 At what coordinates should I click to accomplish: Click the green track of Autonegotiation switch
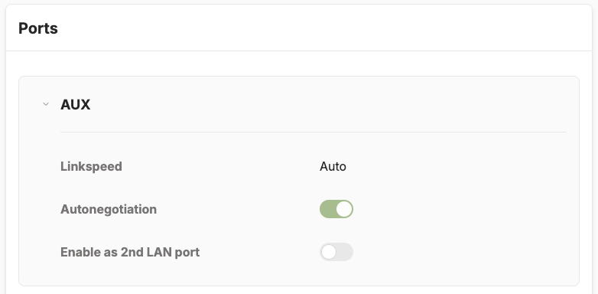[x=327, y=209]
